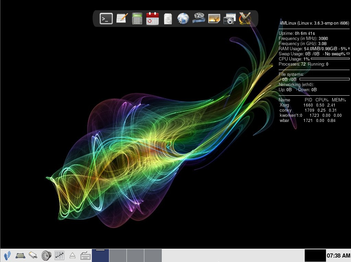Open the audio mixer sliders icon
351x262 pixels.
(x=59, y=255)
